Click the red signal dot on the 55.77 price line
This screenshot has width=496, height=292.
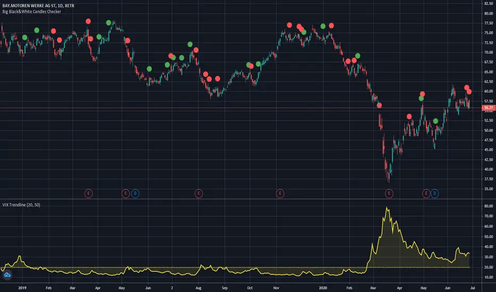(379, 106)
